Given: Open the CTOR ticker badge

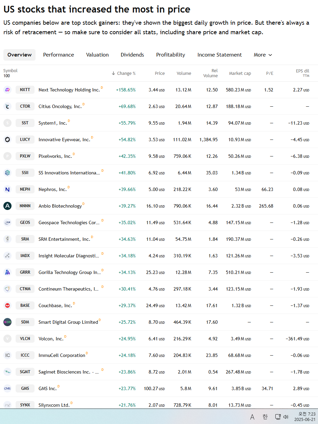Looking at the screenshot, I should click(x=25, y=106).
